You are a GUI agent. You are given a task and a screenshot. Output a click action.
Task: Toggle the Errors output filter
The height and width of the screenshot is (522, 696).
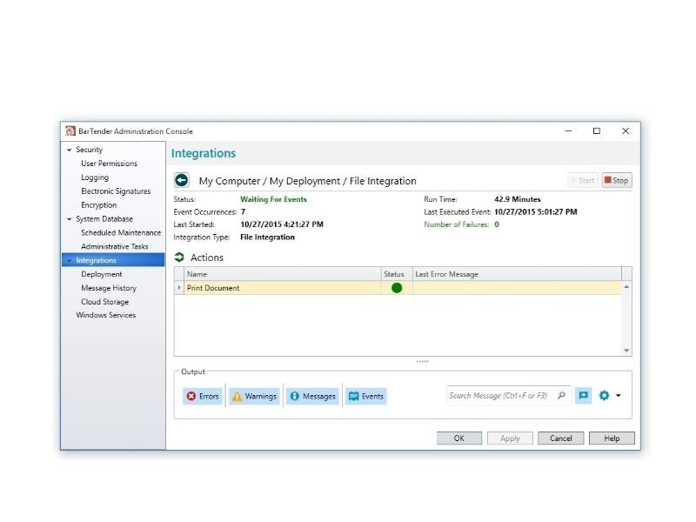coord(203,396)
